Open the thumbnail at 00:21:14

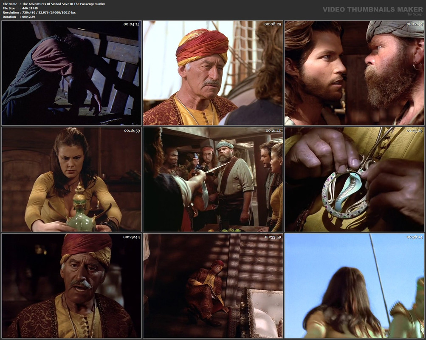(213, 179)
